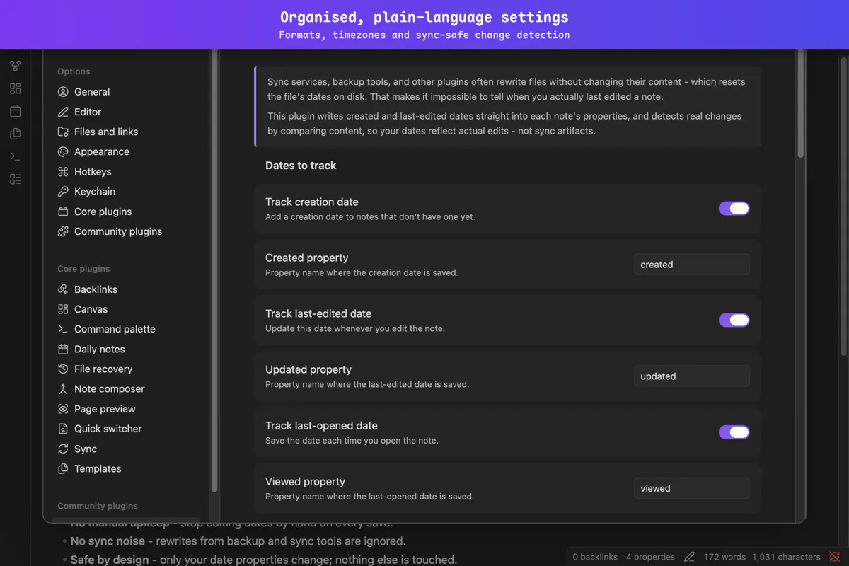Click the File recovery clock icon
This screenshot has width=849, height=566.
tap(63, 369)
